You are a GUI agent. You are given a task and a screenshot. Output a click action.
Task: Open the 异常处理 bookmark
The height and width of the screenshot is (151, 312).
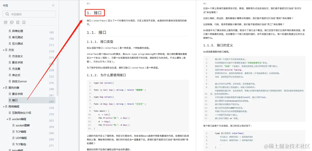[x=18, y=31]
